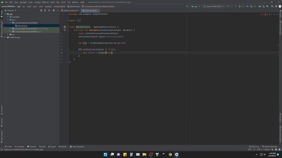Toggle the Build Variants side tab
Viewport: 282px width, 158px height.
coord(2,136)
